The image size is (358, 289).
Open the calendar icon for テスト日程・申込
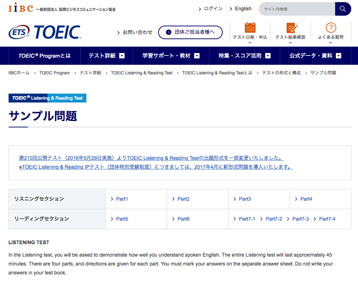250,28
